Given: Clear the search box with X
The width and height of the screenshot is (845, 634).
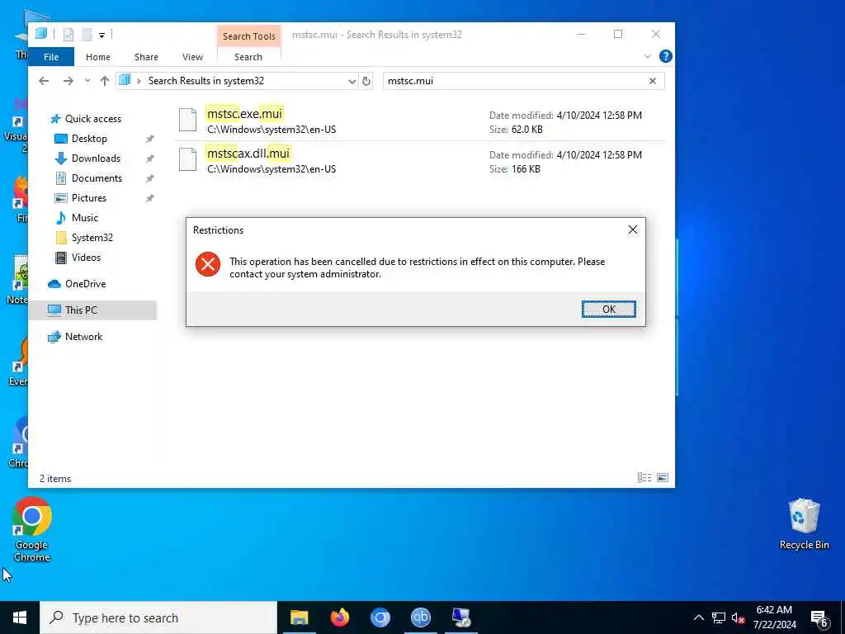Looking at the screenshot, I should coord(653,81).
